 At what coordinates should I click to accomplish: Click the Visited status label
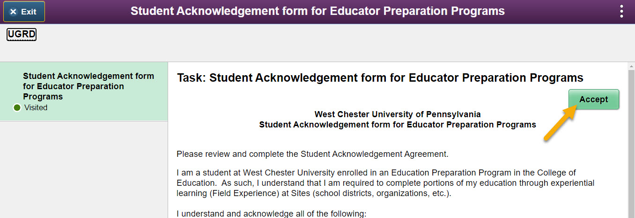36,108
